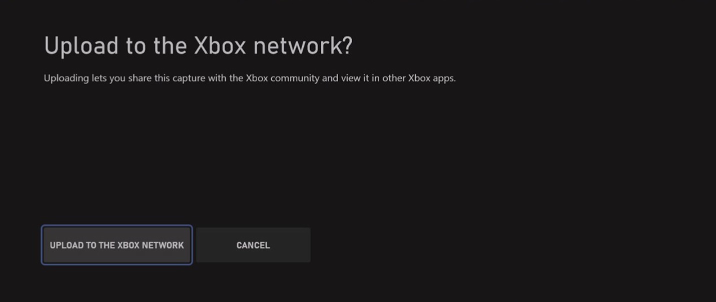Image resolution: width=716 pixels, height=302 pixels.
Task: Share capture using Upload to the Xbox Network
Action: pyautogui.click(x=117, y=245)
